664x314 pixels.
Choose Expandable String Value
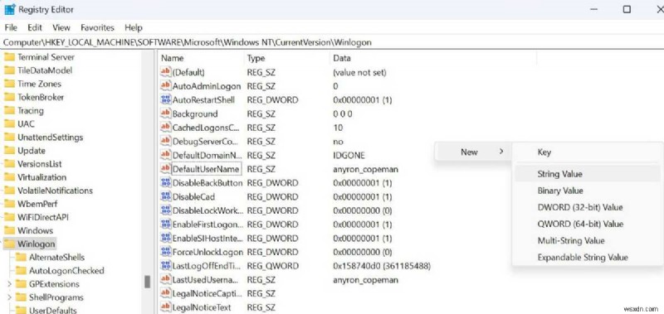[x=588, y=257]
